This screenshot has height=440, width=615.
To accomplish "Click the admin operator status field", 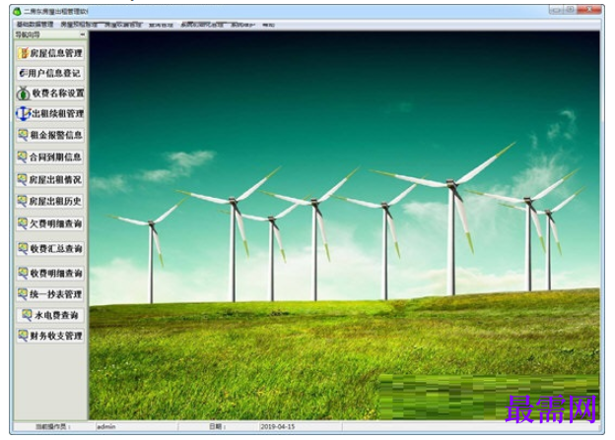I will tap(136, 426).
